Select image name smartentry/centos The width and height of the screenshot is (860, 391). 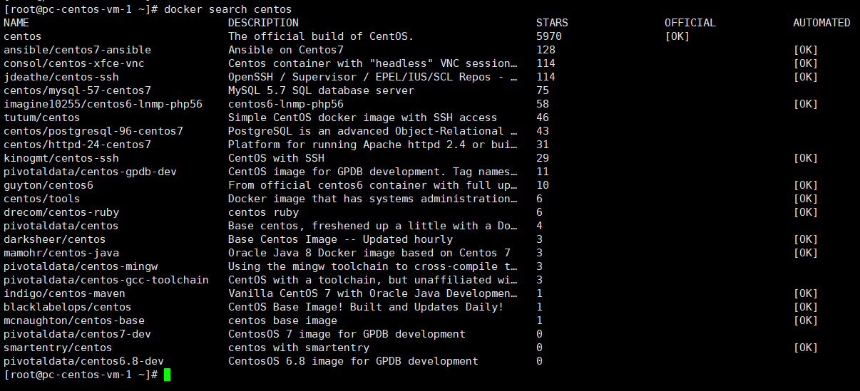click(58, 348)
